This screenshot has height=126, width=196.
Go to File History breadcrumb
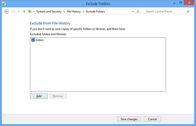coord(74,12)
